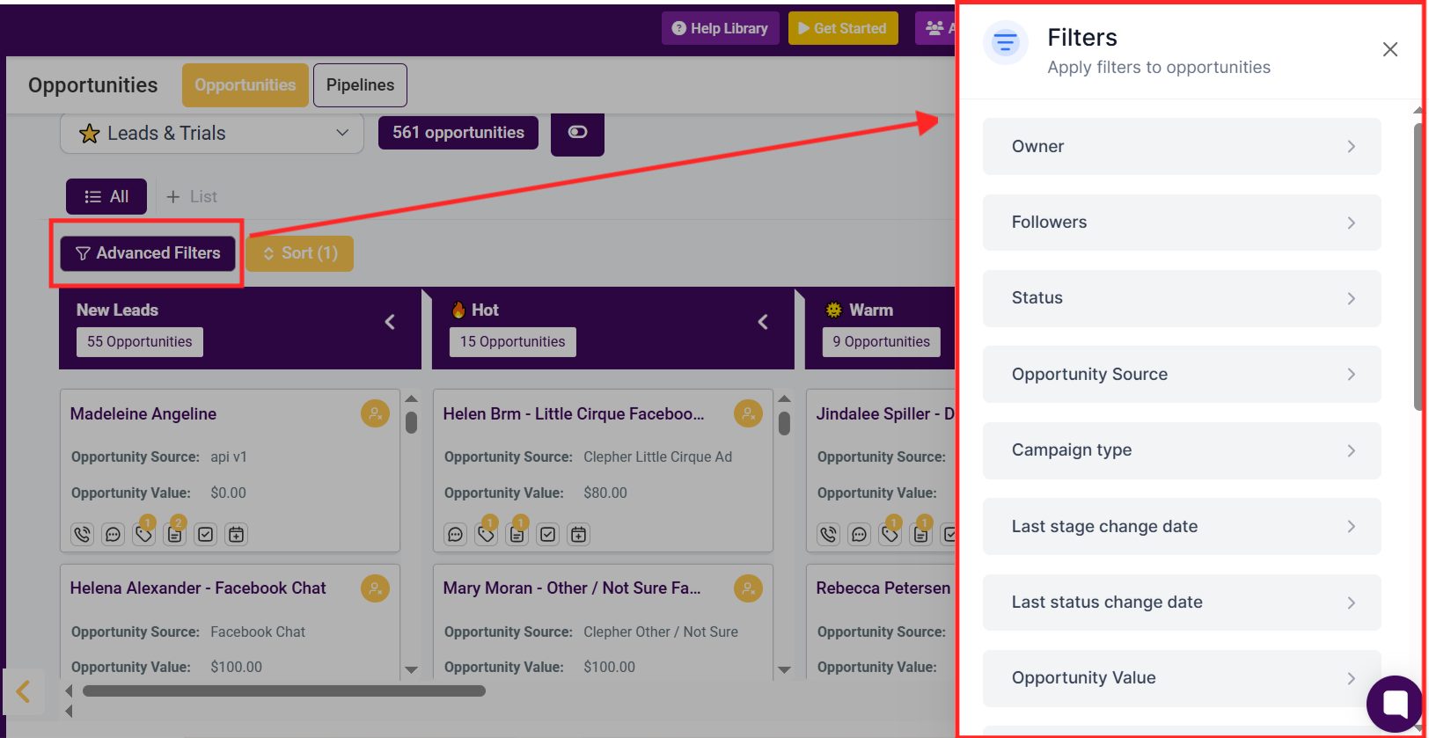Collapse the New Leads stage column
The image size is (1429, 738).
390,322
